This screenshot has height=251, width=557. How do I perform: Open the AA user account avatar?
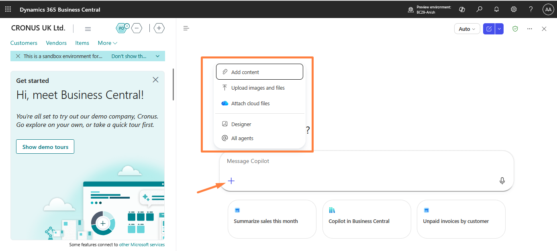pos(548,10)
